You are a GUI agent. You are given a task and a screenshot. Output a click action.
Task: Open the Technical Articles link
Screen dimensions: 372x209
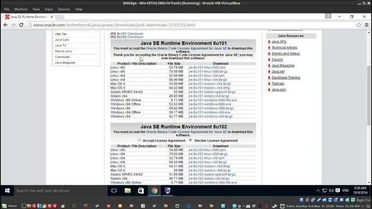(x=284, y=48)
